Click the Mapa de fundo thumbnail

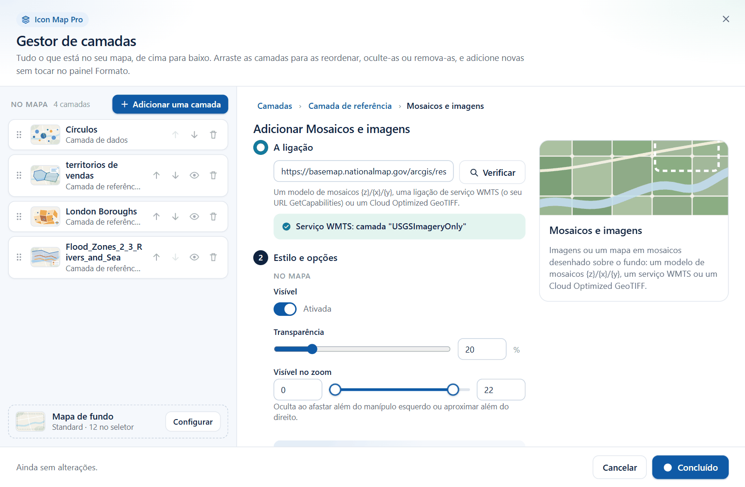(30, 422)
